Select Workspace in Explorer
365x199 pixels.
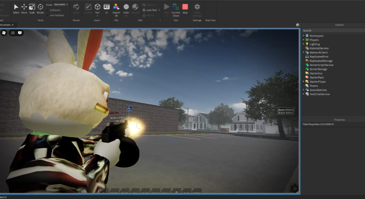316,36
